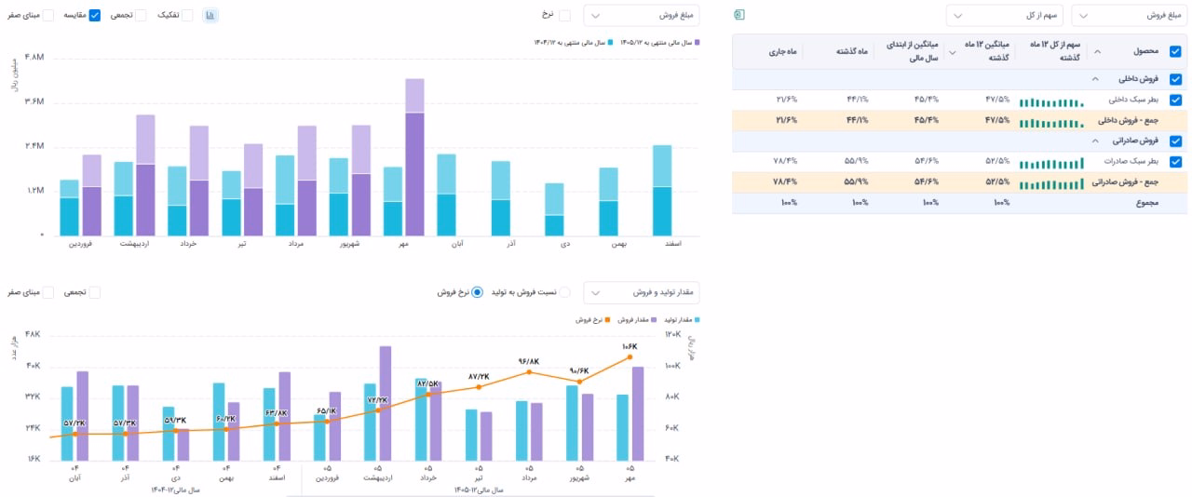Image resolution: width=1192 pixels, height=497 pixels.
Task: Click the purple ۱۴۰۵/۱۲ fiscal year legend marker
Action: (x=698, y=42)
